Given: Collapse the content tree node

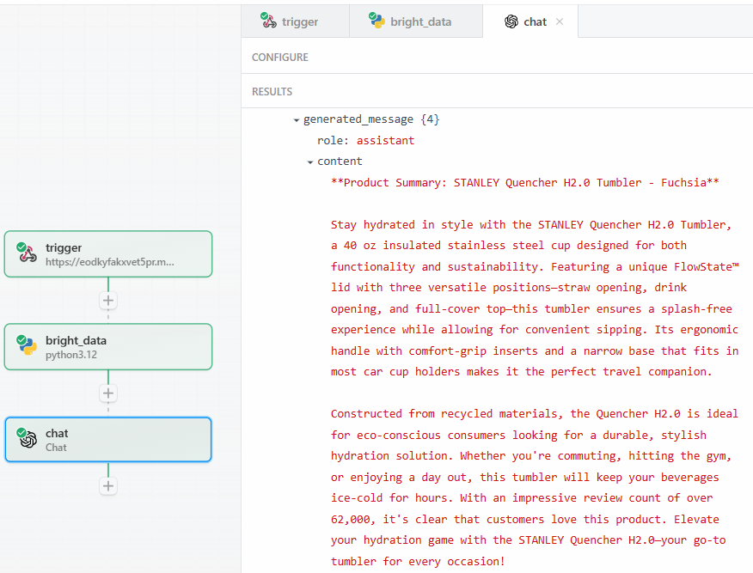Looking at the screenshot, I should point(310,162).
